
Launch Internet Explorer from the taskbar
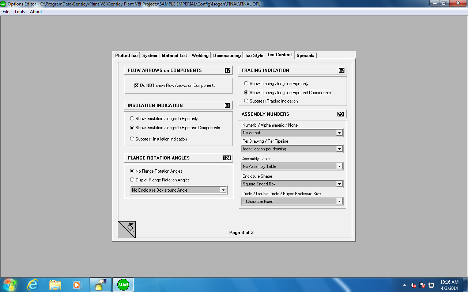tap(33, 285)
